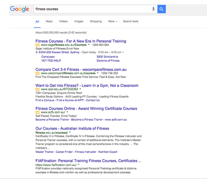Expand arrow next to fiafitnation.com.au URL
This screenshot has width=207, height=179.
79,165
